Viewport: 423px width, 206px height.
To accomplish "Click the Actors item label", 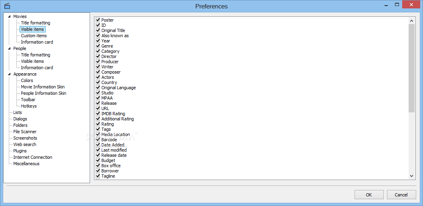I will point(108,77).
